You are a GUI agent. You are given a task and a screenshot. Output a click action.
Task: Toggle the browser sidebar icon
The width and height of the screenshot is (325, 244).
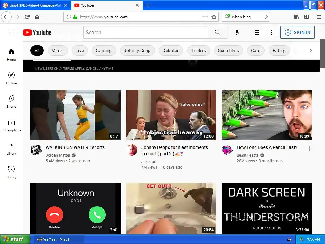pos(307,17)
